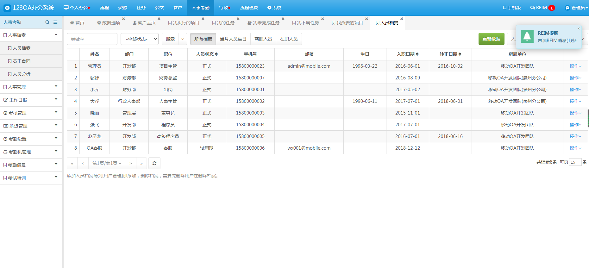This screenshot has height=268, width=589.
Task: Close the 数据选项 tab
Action: pos(123,19)
